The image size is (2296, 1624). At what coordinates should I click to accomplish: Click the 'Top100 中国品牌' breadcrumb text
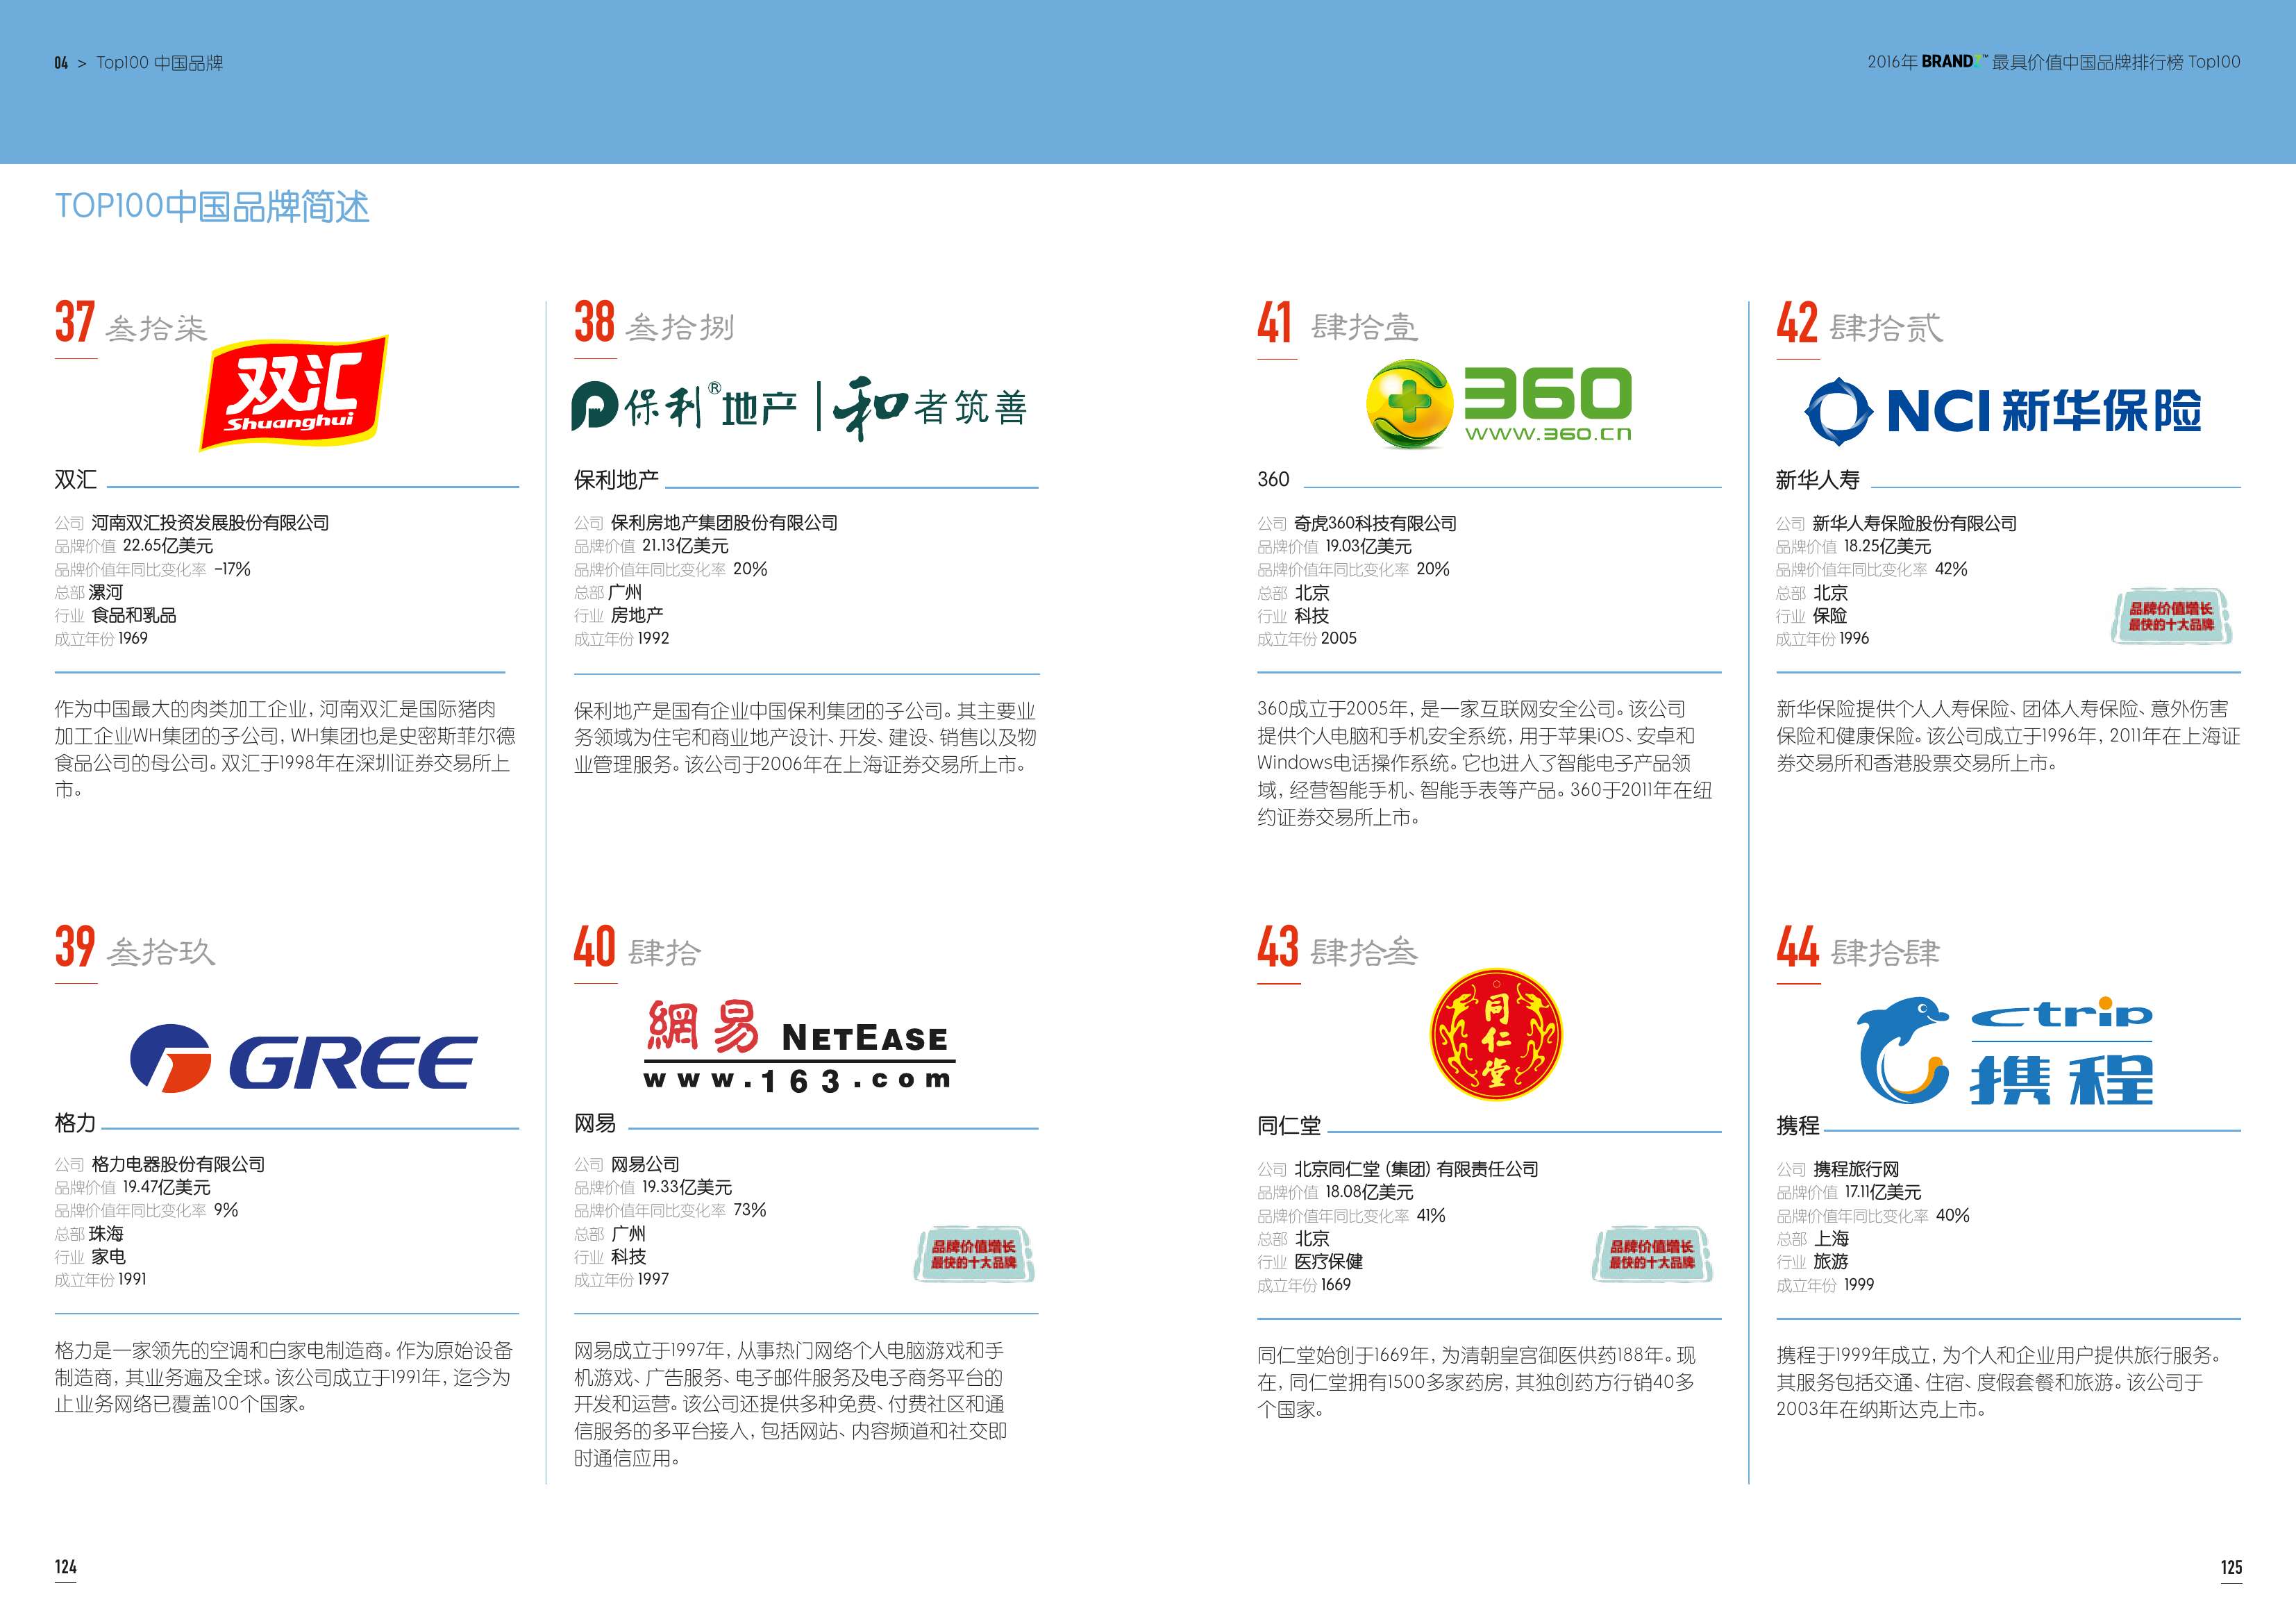[x=159, y=63]
